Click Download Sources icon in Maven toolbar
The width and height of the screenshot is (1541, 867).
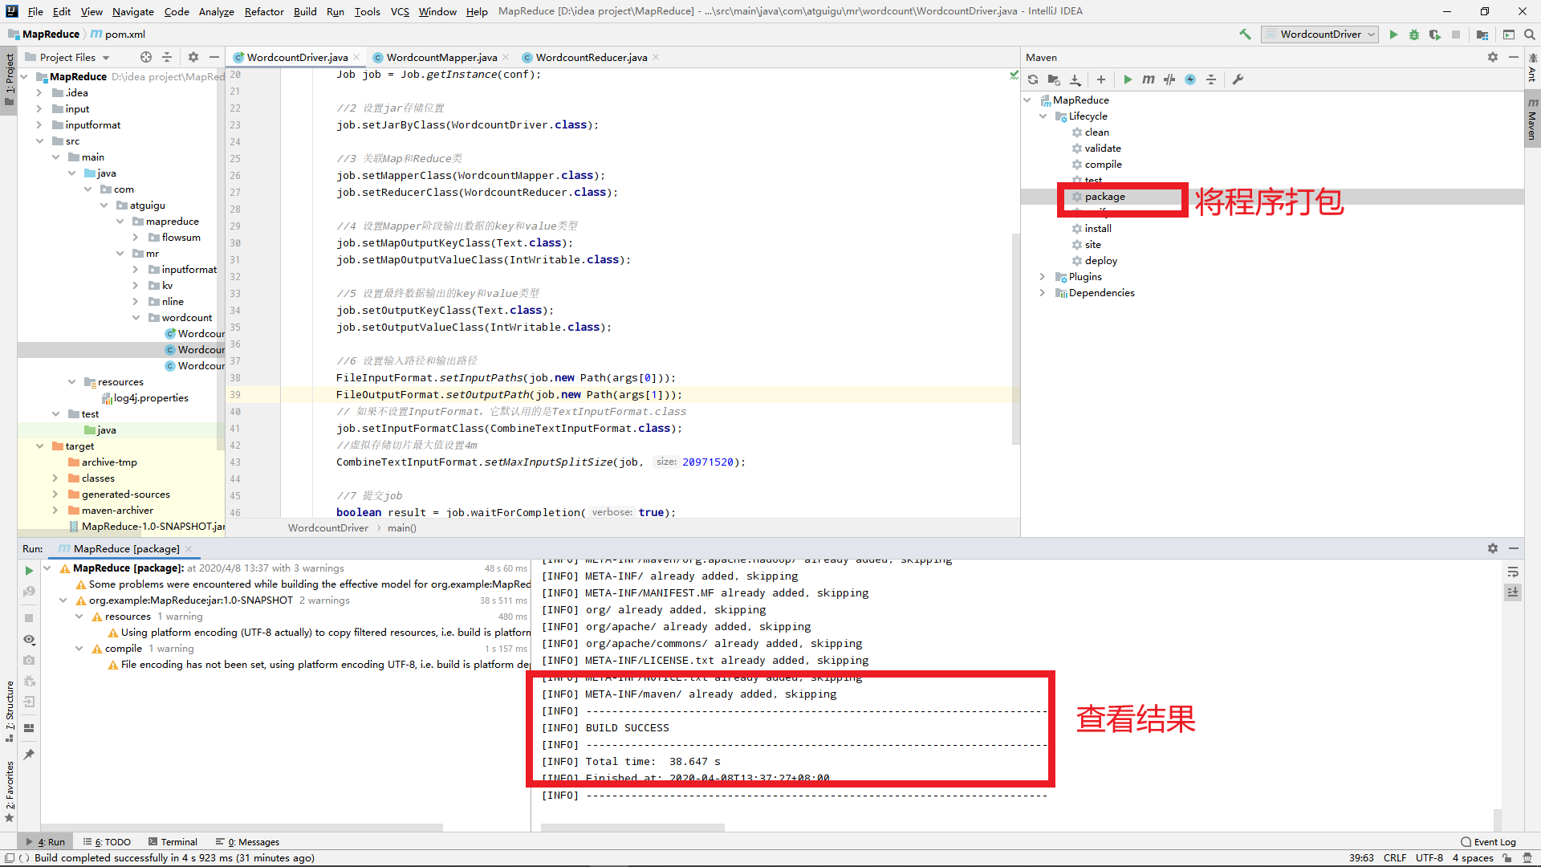tap(1075, 79)
